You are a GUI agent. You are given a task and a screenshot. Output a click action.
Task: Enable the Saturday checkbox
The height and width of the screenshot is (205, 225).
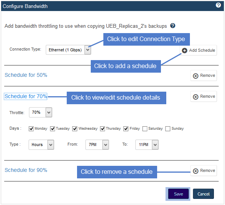point(145,129)
